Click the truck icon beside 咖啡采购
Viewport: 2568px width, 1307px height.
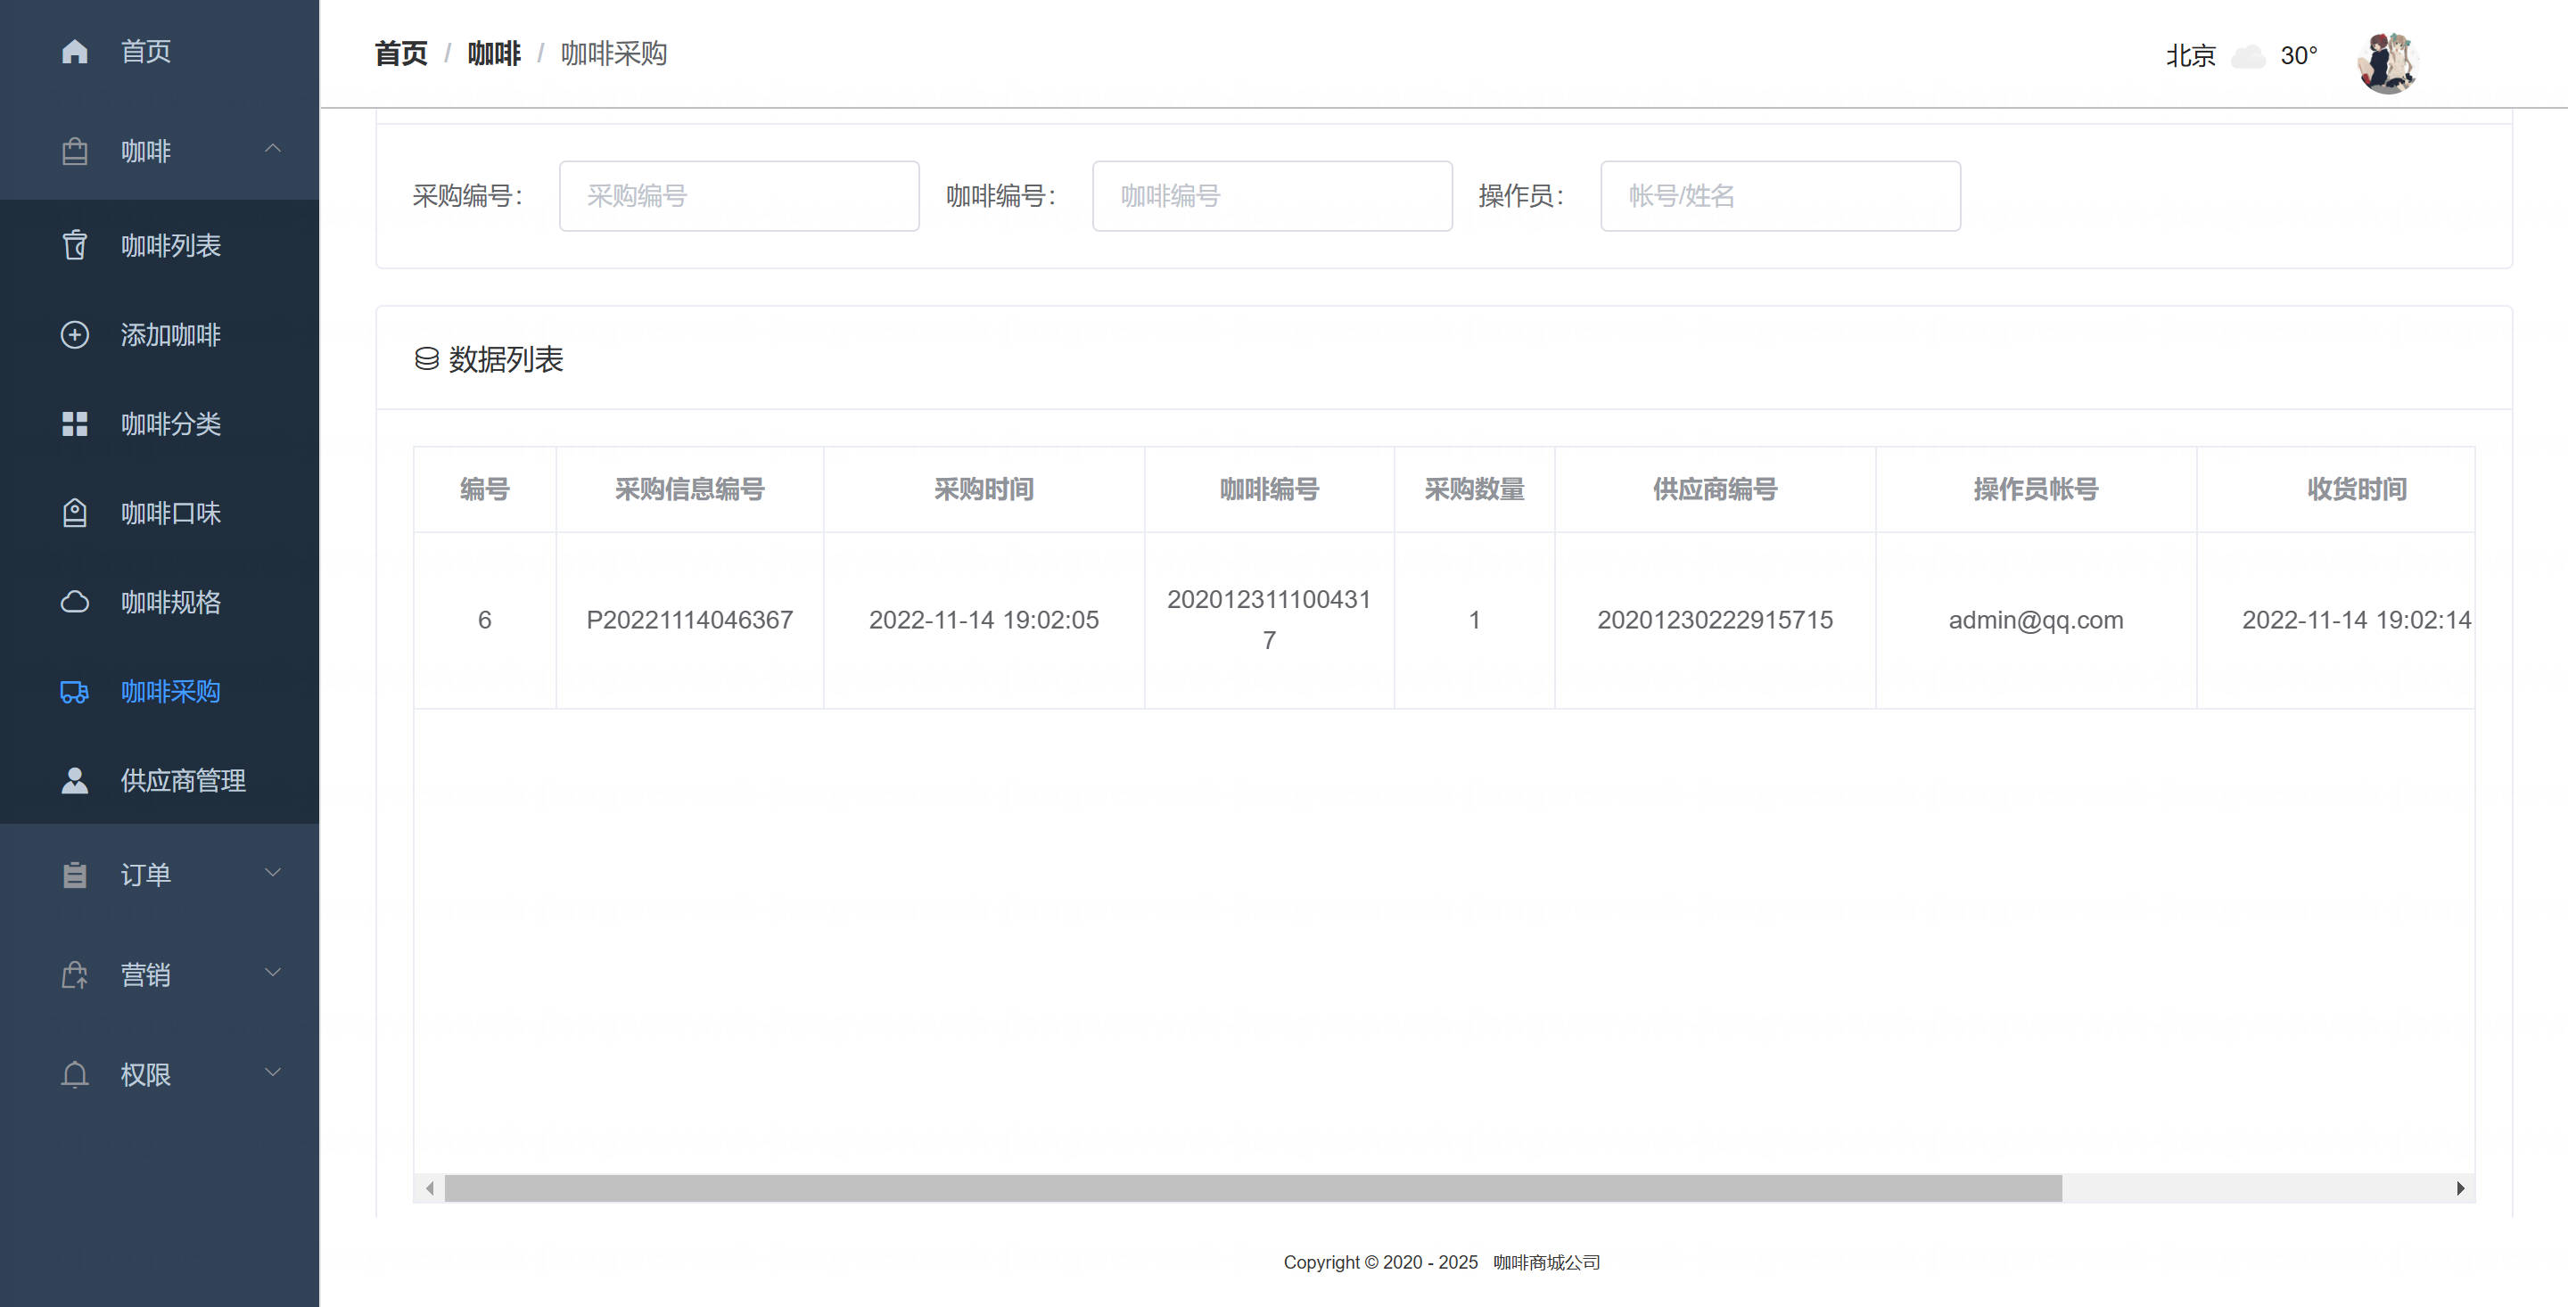(x=75, y=692)
